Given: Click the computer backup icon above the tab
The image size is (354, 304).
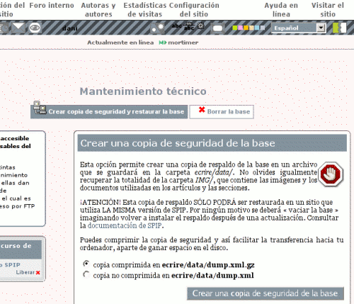Looking at the screenshot, I should pyautogui.click(x=40, y=108).
